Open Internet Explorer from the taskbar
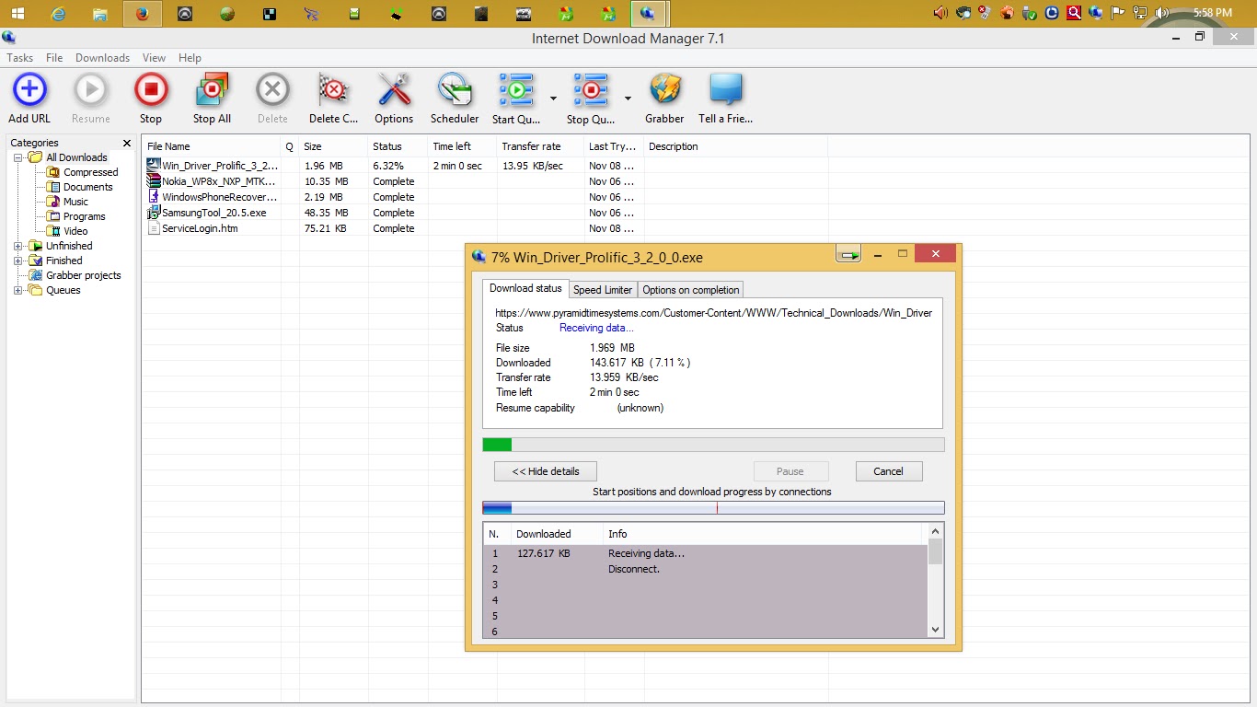The width and height of the screenshot is (1257, 707). click(59, 14)
